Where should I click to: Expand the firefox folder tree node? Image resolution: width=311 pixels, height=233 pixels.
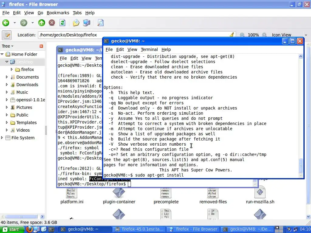[12, 69]
